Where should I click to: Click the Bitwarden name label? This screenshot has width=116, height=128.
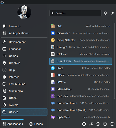pos(64,33)
